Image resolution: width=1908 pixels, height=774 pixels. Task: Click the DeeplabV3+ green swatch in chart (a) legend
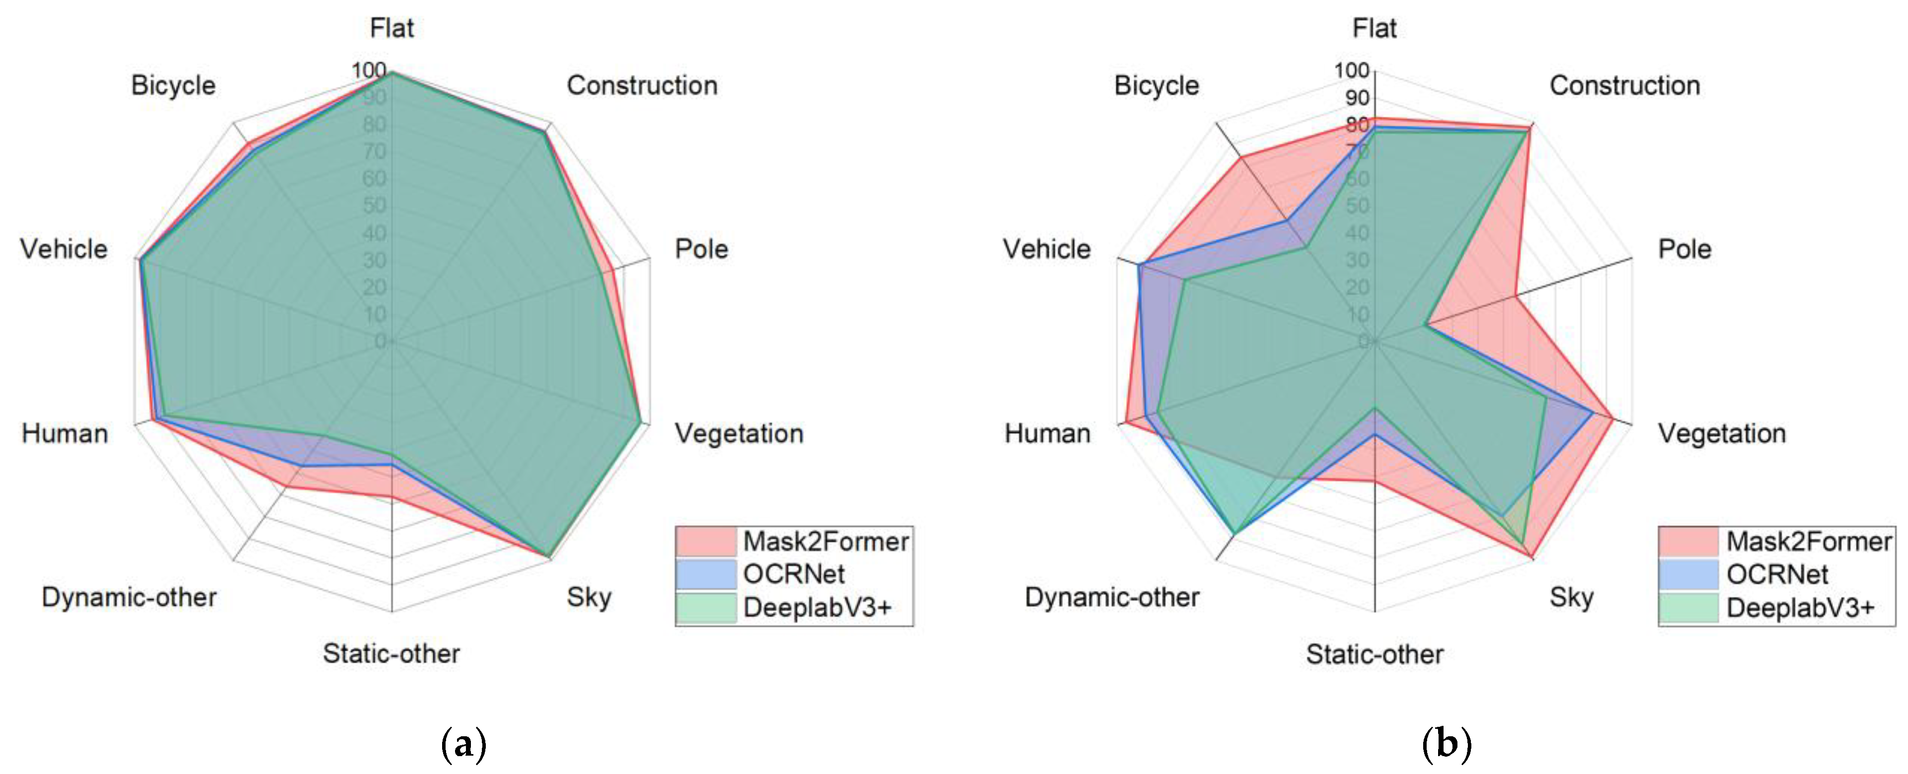(706, 608)
